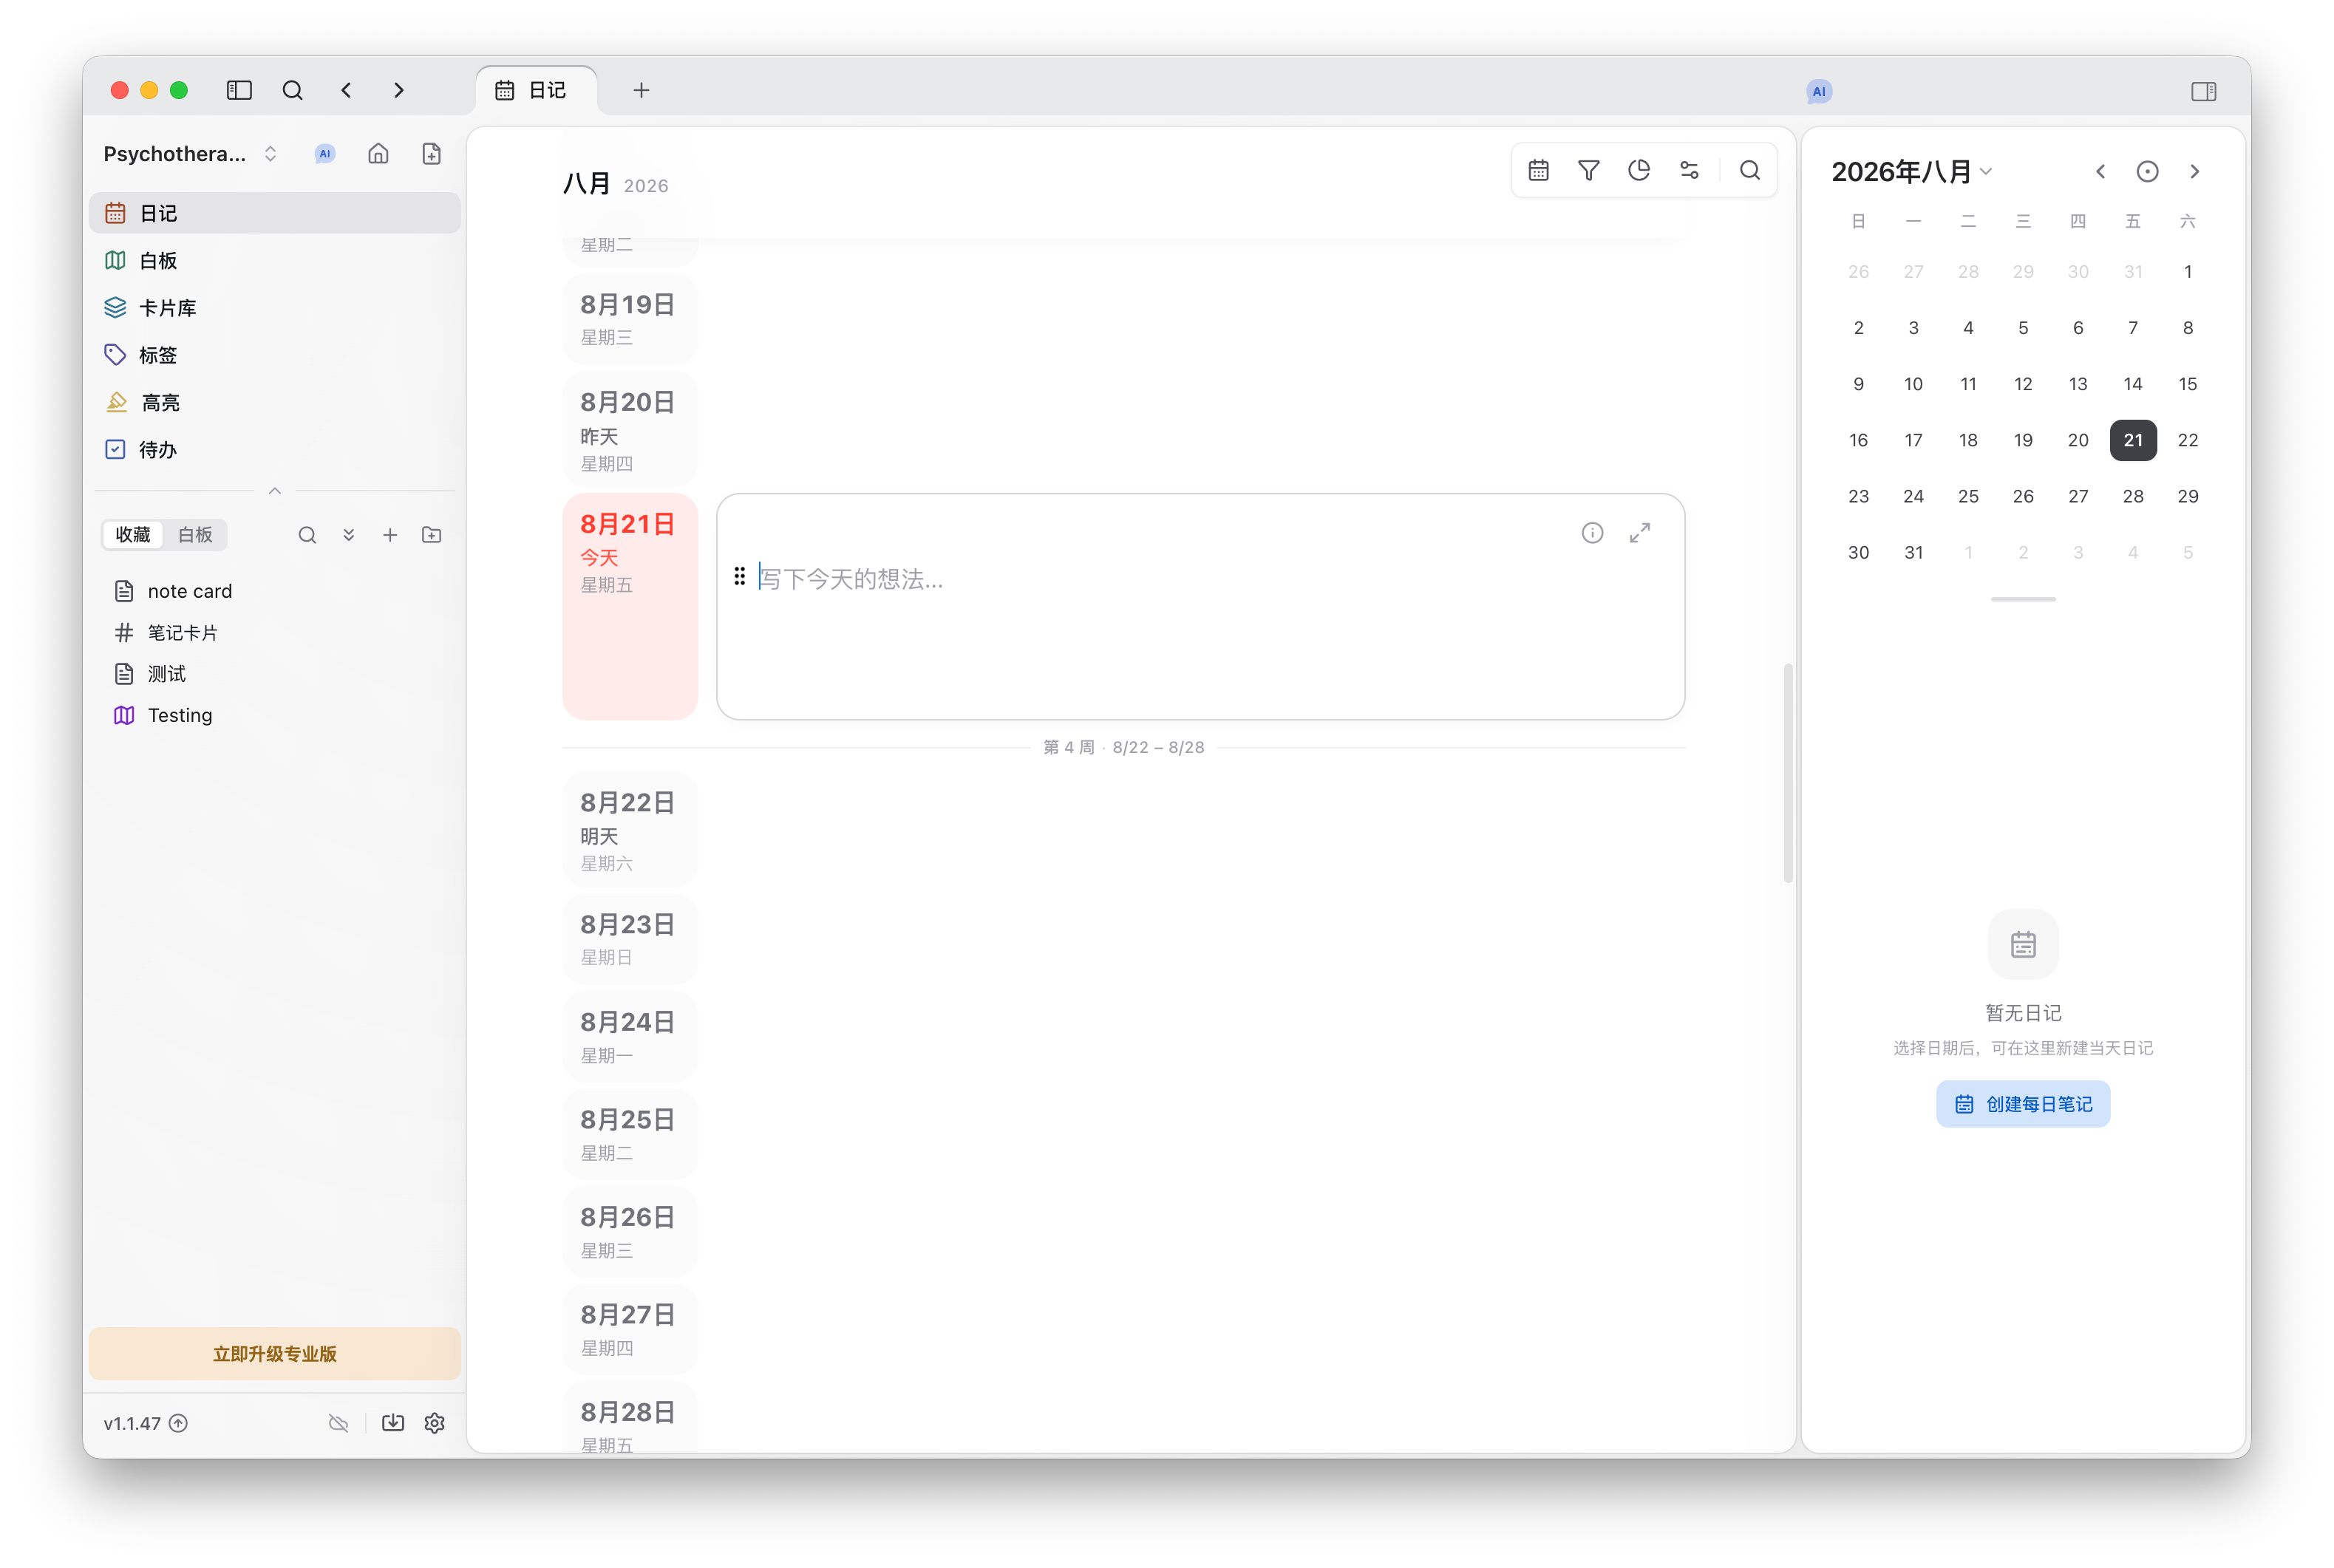This screenshot has height=1568, width=2334.
Task: Search journal entries with magnifier icon
Action: click(x=1749, y=171)
